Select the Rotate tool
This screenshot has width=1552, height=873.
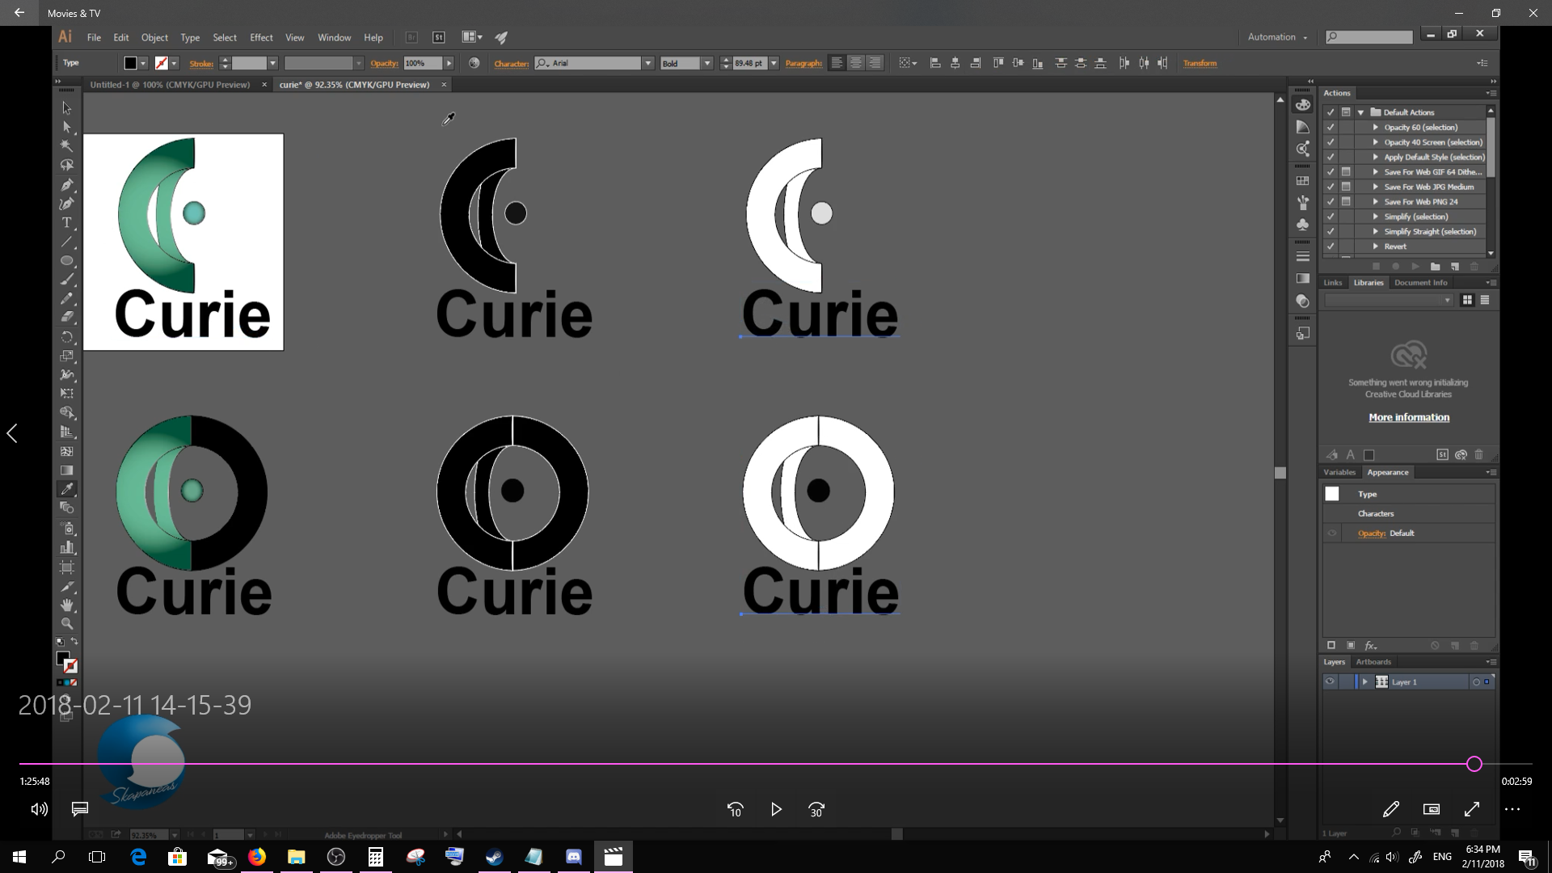pyautogui.click(x=67, y=337)
